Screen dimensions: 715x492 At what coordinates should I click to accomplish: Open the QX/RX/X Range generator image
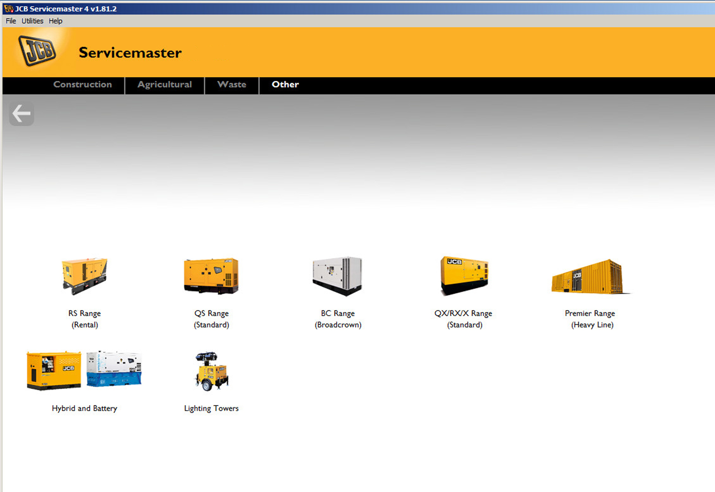464,275
